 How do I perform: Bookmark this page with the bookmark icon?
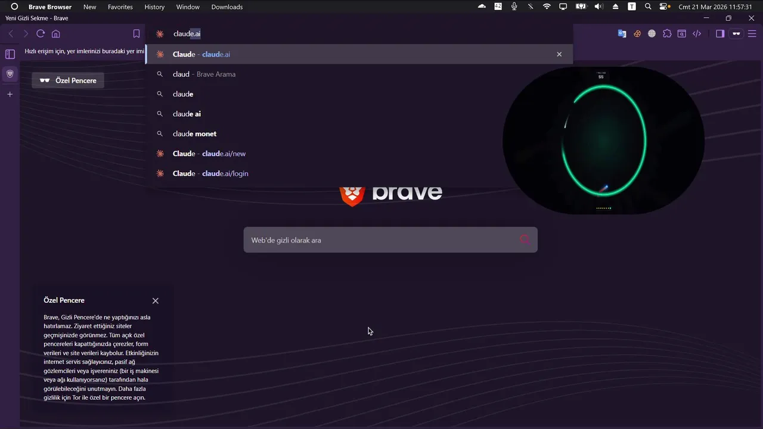pyautogui.click(x=137, y=34)
